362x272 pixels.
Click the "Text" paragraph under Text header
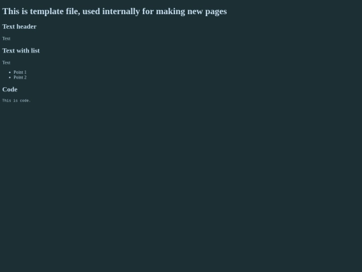point(6,39)
